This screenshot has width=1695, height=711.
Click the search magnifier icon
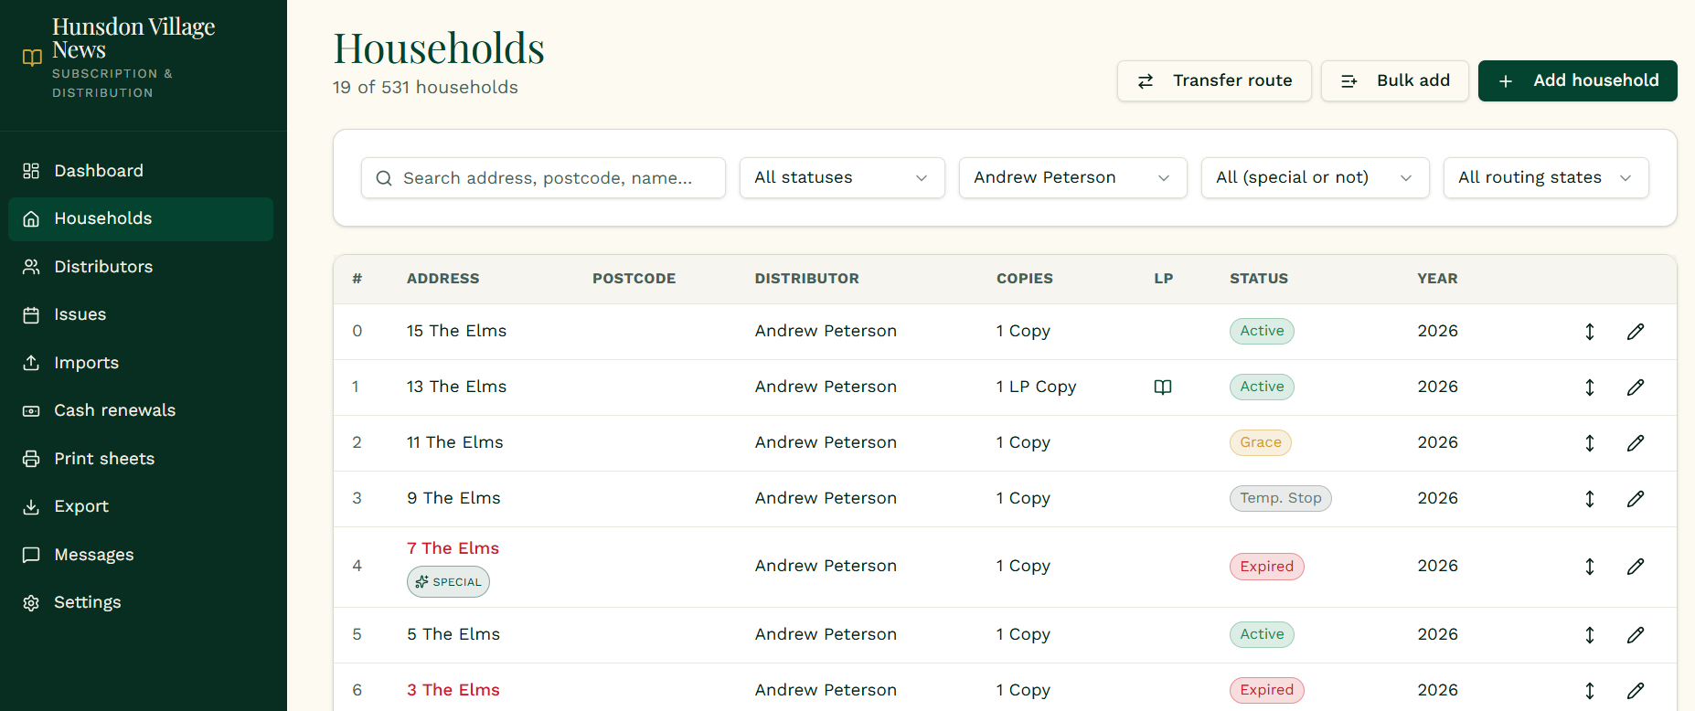384,178
